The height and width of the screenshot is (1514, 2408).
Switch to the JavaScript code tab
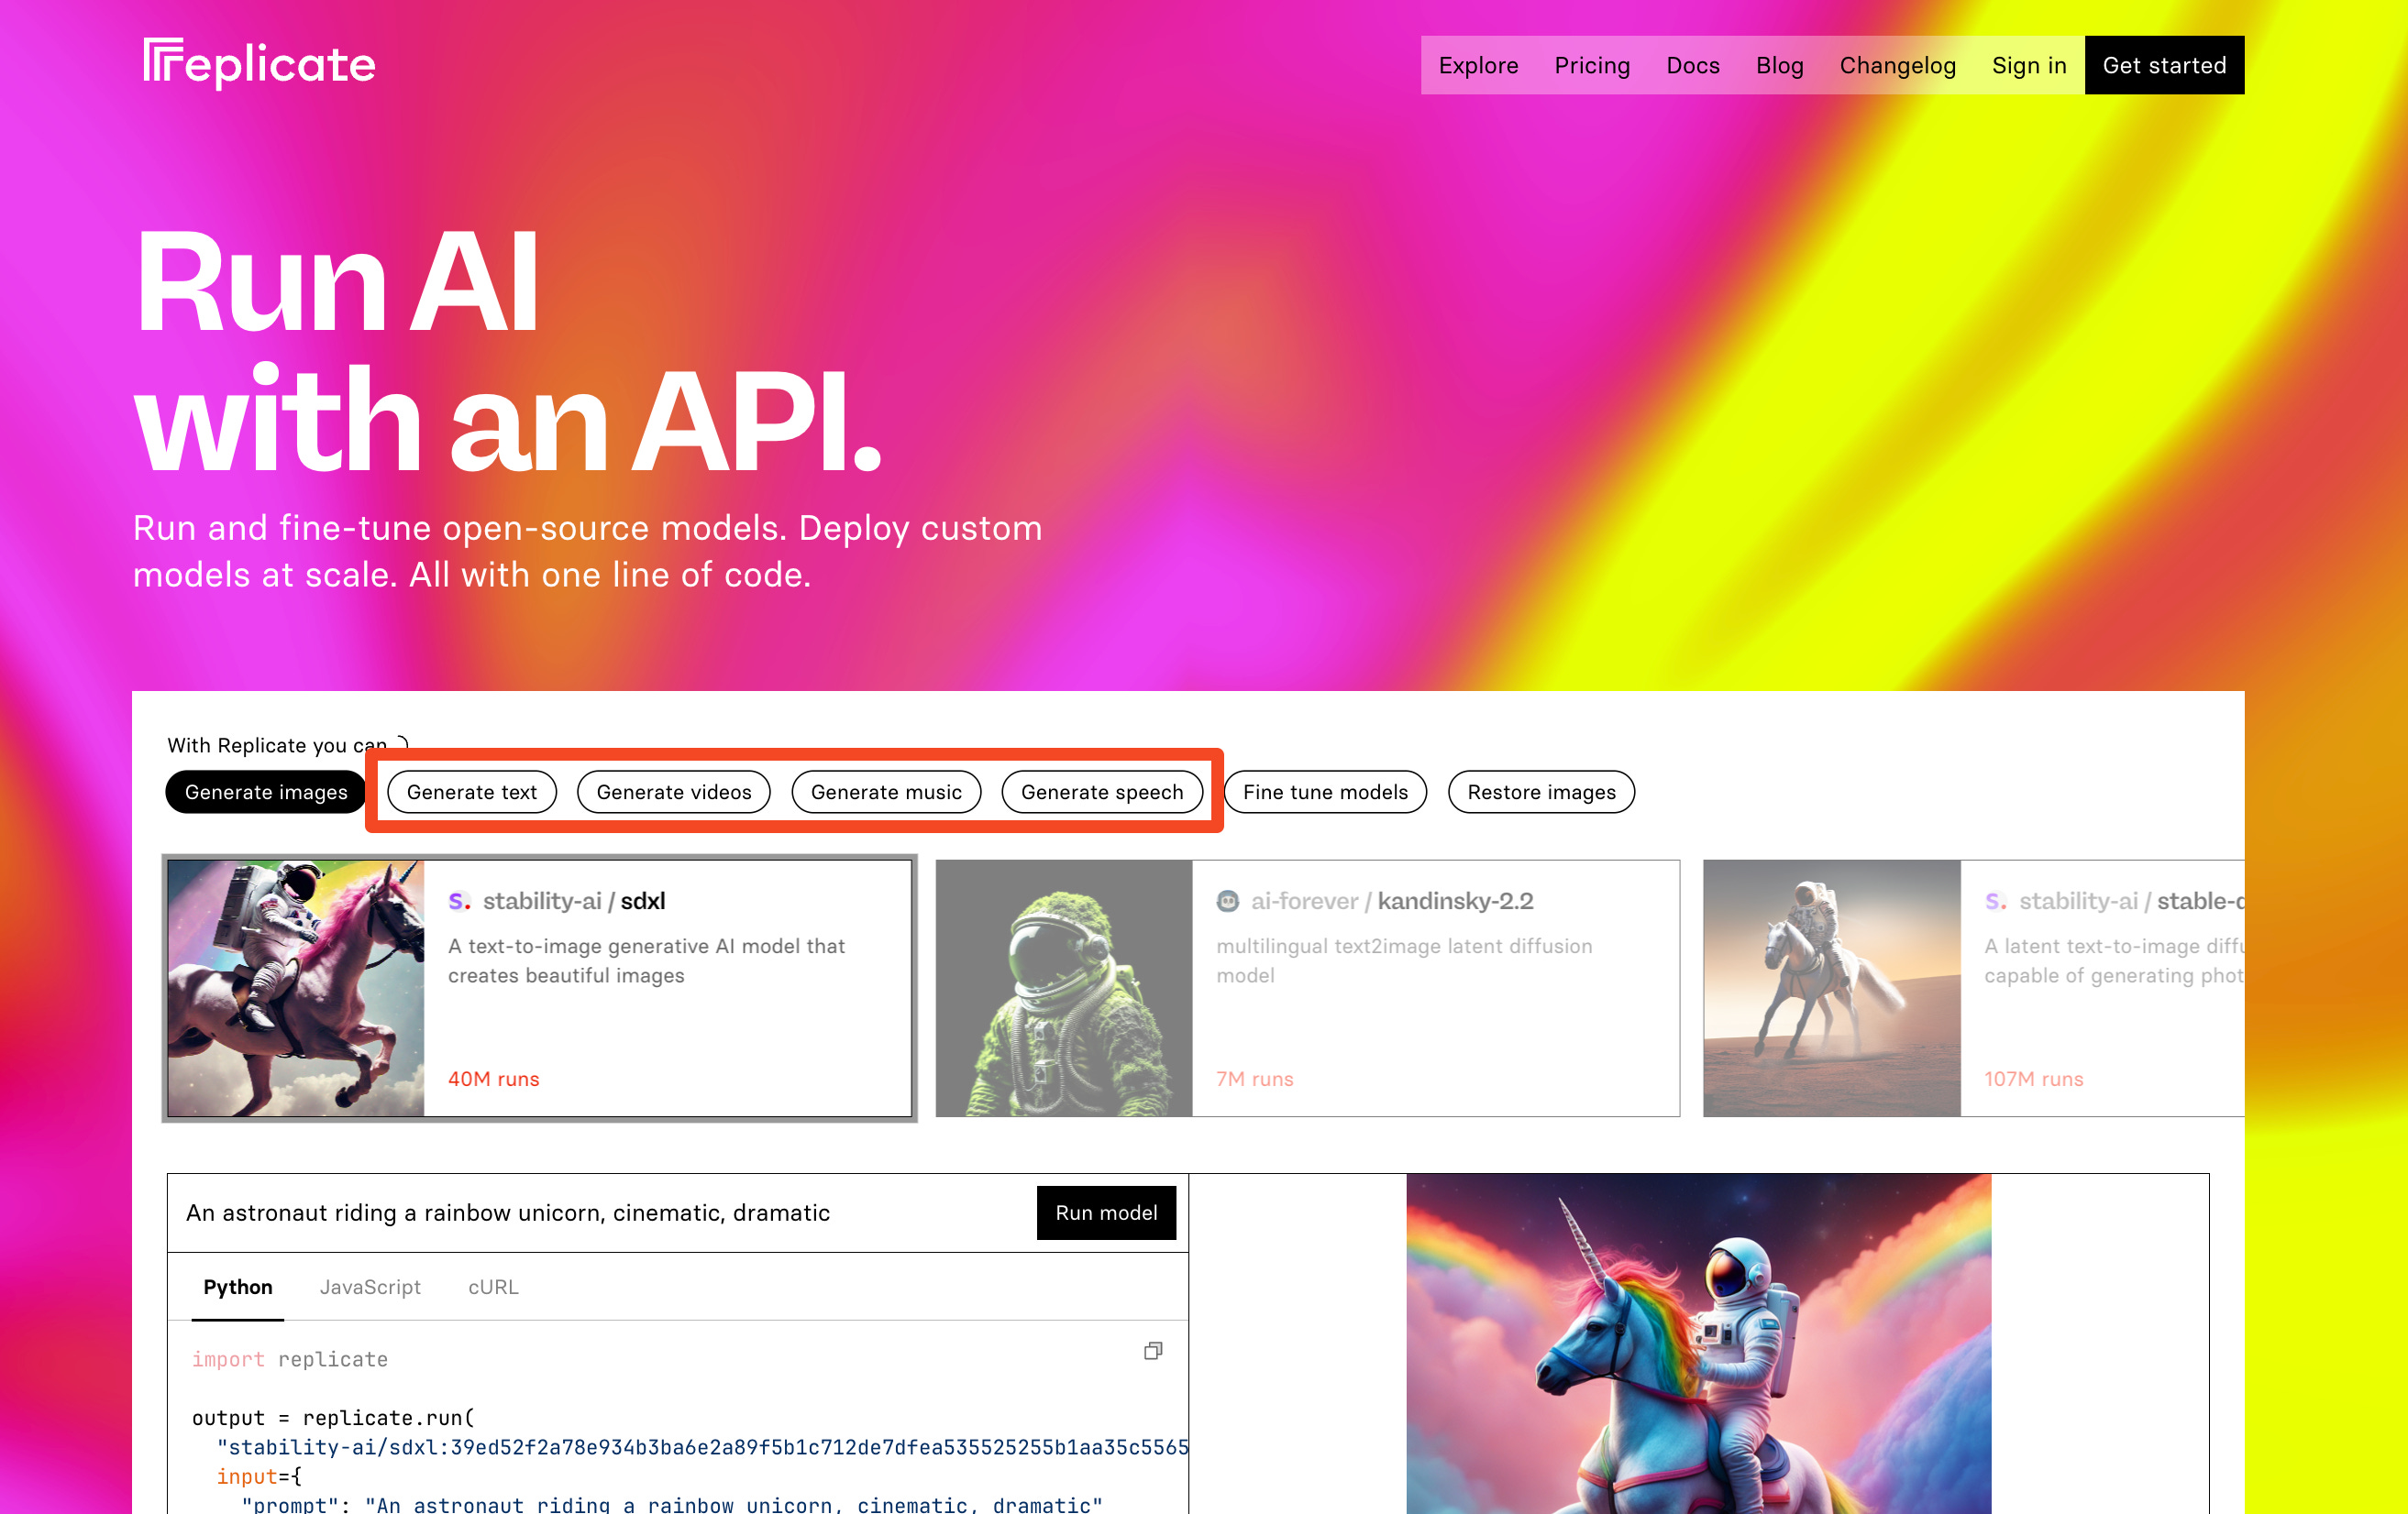tap(370, 1287)
